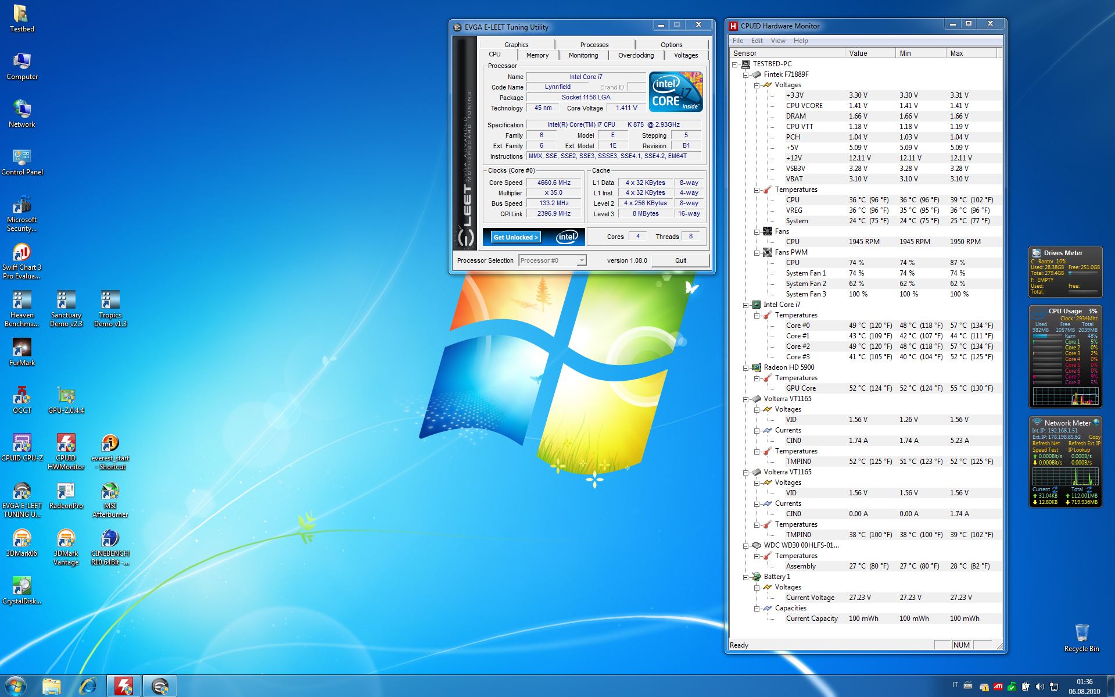
Task: Collapse the Battery 1 node
Action: [746, 577]
